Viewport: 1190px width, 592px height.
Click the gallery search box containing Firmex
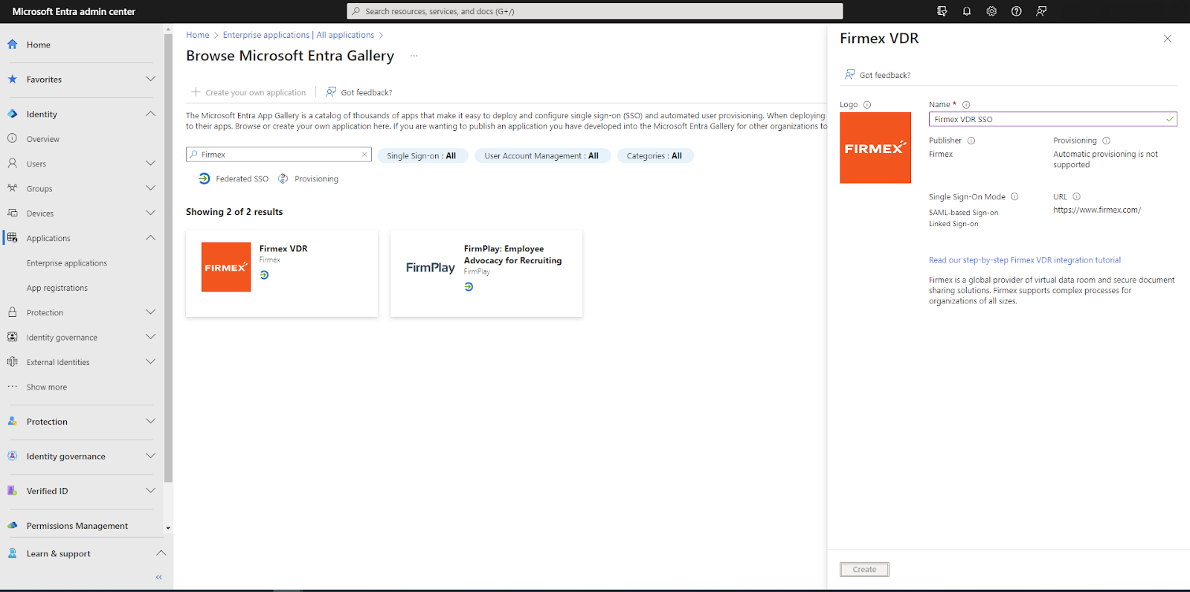[x=279, y=155]
